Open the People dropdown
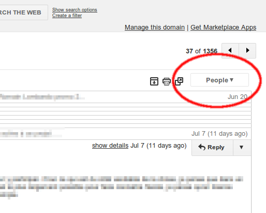This screenshot has width=266, height=213. (x=219, y=80)
